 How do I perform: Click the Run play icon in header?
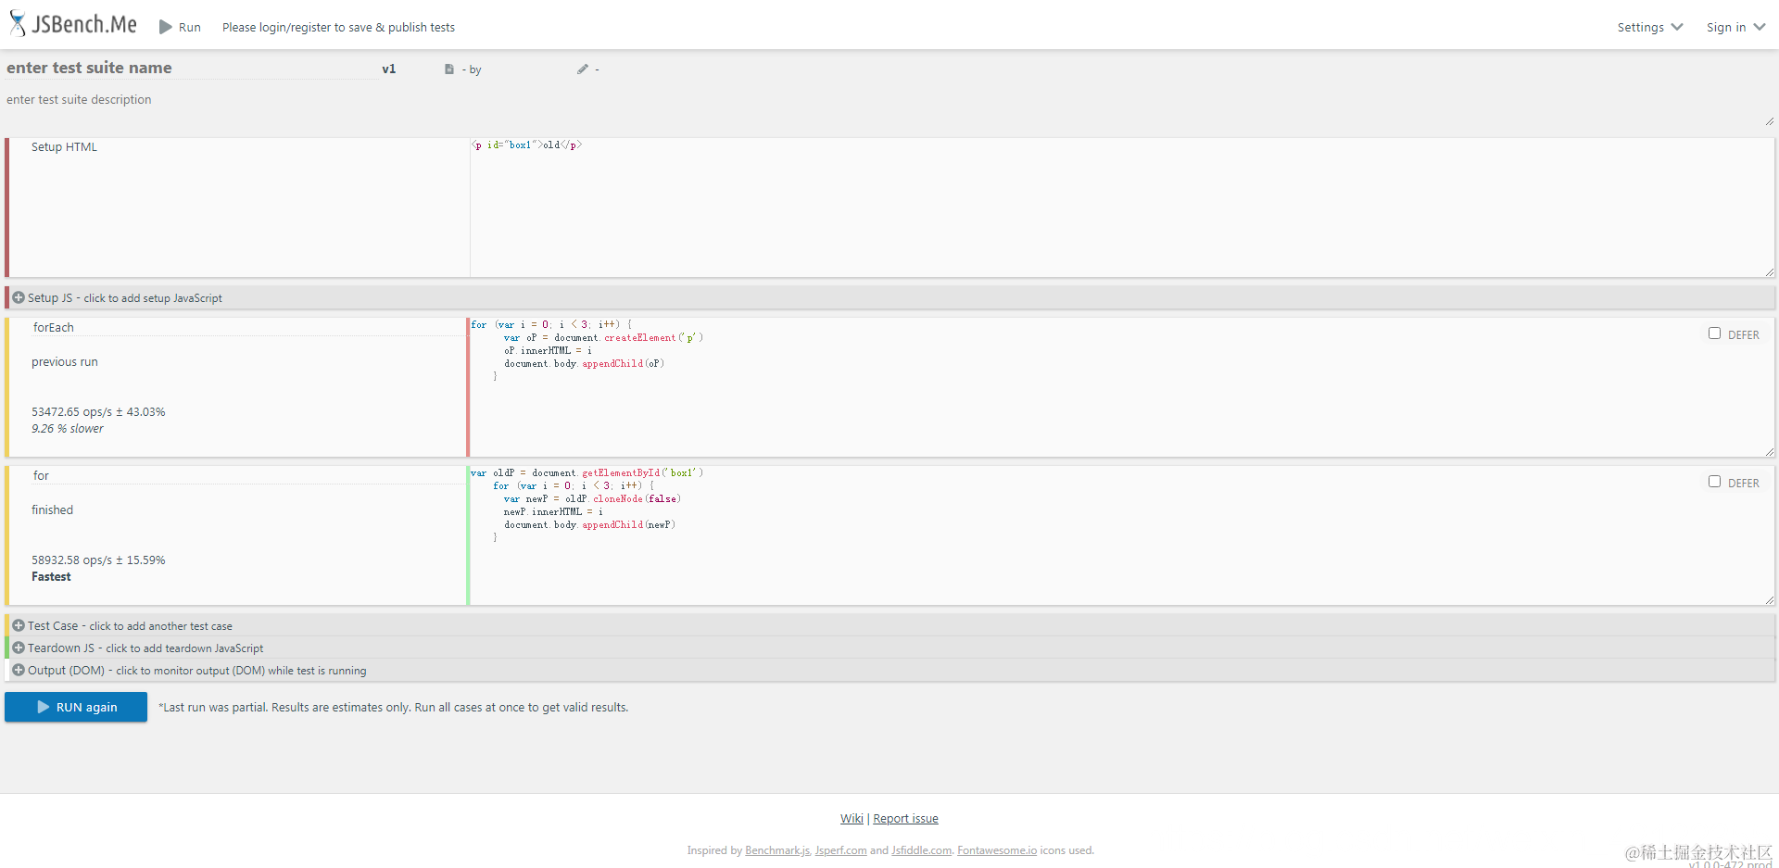[x=166, y=27]
